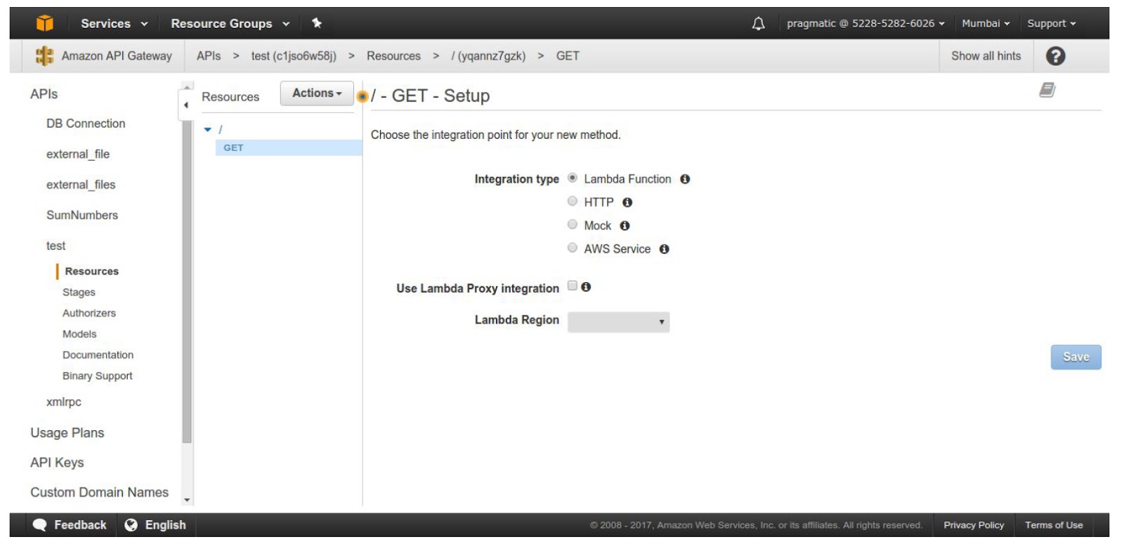Image resolution: width=1124 pixels, height=546 pixels.
Task: Click Amazon API Gateway title link
Action: tap(117, 56)
